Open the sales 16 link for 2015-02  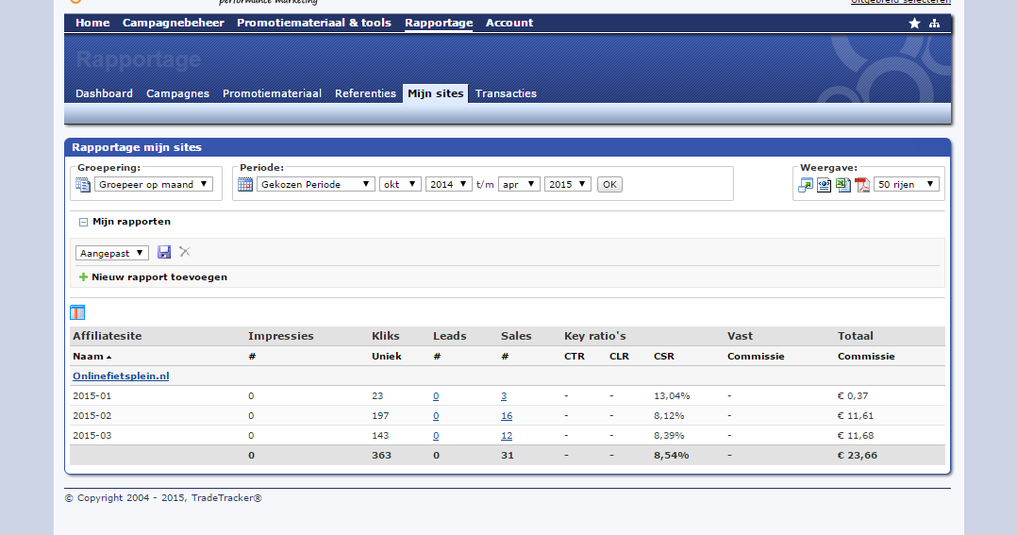(x=507, y=416)
